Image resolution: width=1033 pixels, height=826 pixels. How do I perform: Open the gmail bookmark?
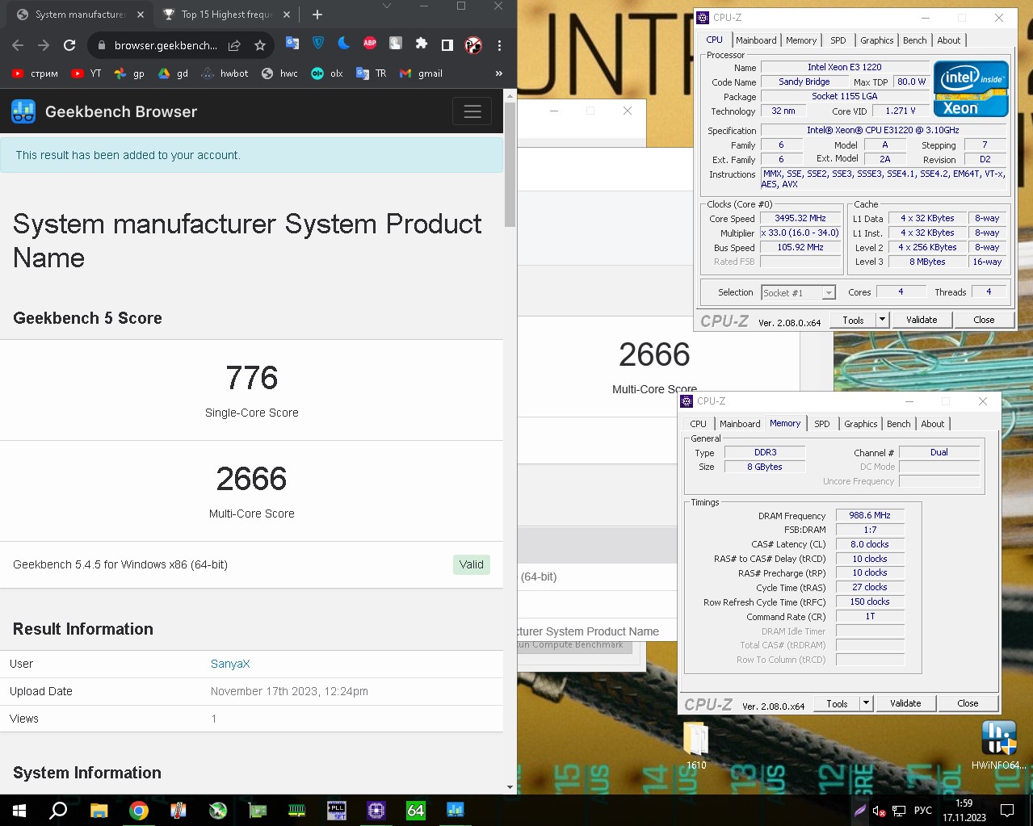421,73
